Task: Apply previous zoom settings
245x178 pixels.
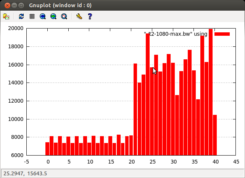Action: coord(43,16)
